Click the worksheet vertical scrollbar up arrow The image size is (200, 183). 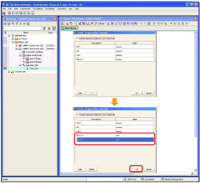(195, 33)
